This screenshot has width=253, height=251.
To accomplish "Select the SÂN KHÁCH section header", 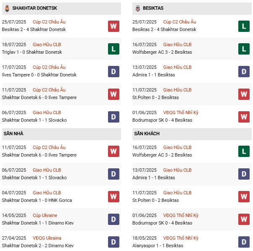I will (x=147, y=133).
